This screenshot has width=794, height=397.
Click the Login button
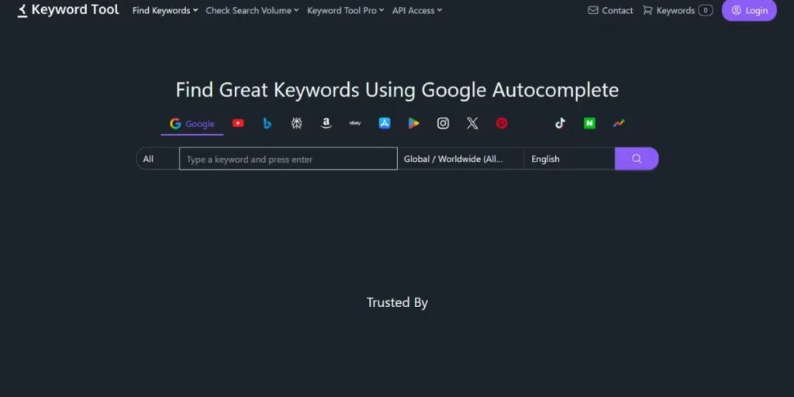[749, 10]
